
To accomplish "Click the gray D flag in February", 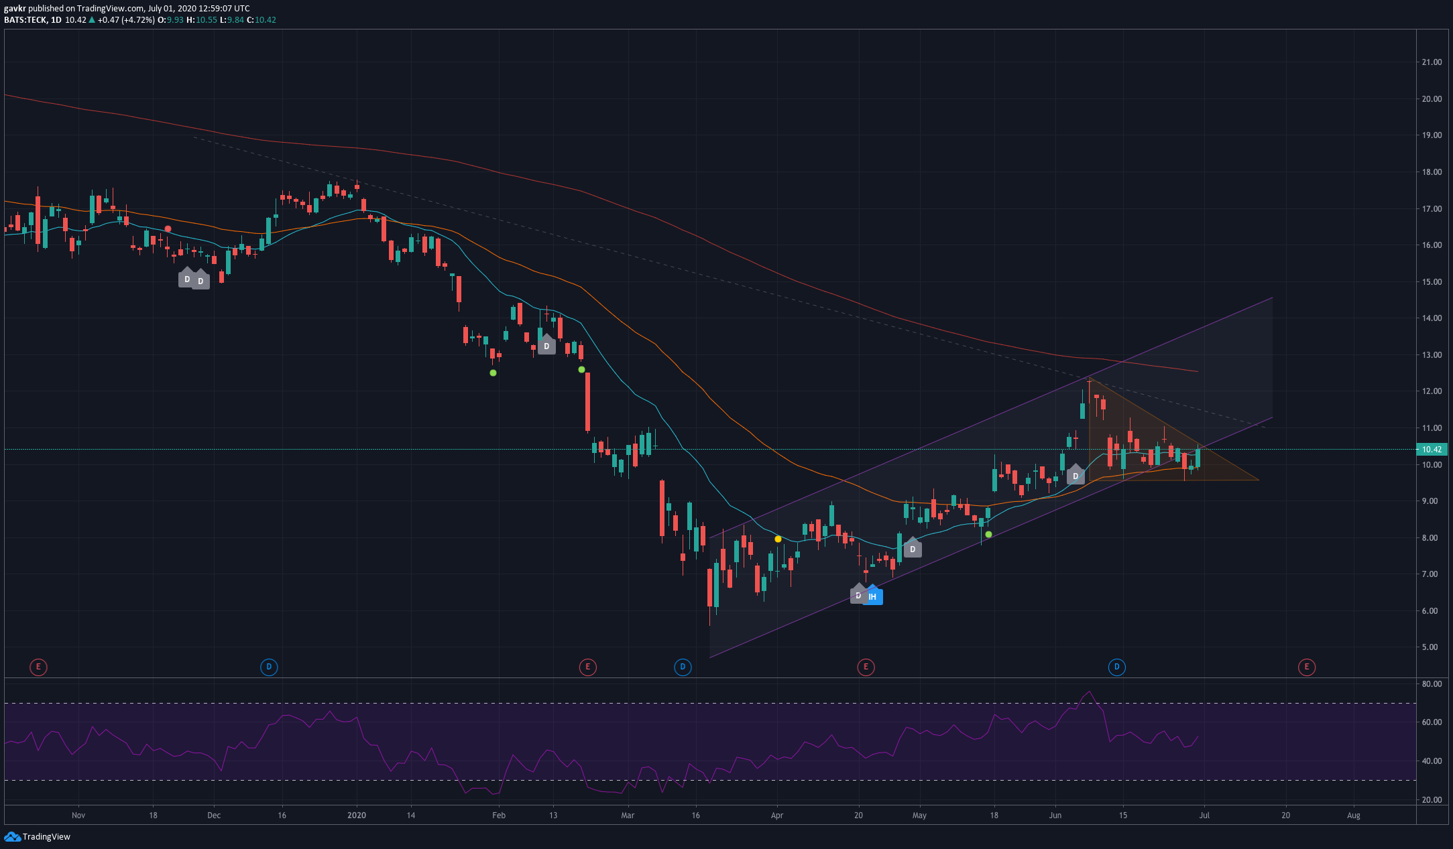I will tap(546, 345).
